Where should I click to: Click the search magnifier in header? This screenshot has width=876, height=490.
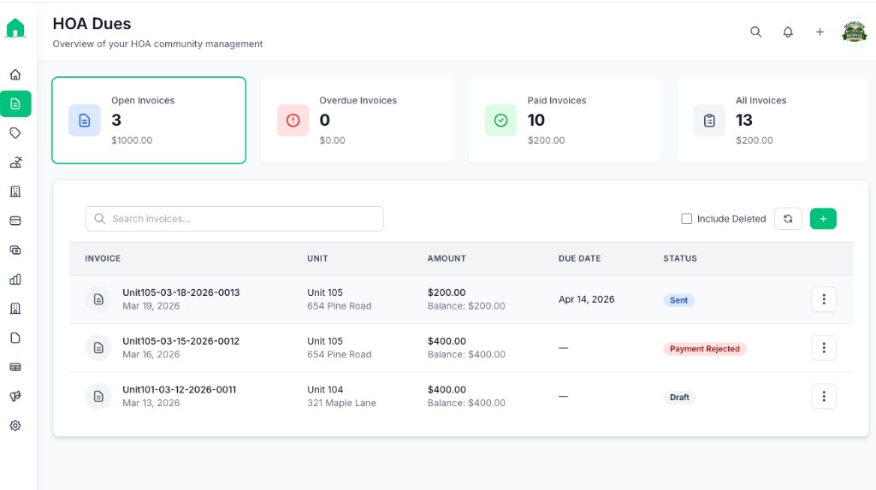756,32
